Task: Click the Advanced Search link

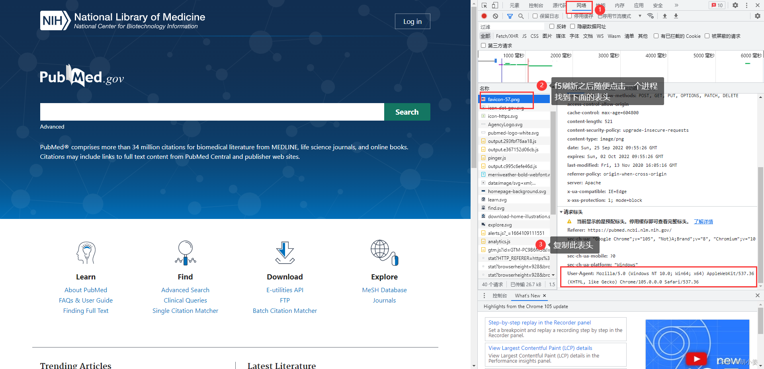Action: (185, 290)
